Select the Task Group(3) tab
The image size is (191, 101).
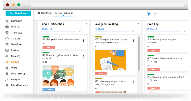(x=64, y=13)
